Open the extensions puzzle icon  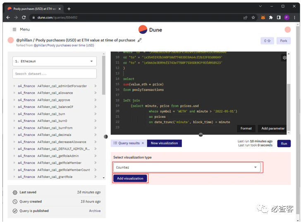(271, 18)
